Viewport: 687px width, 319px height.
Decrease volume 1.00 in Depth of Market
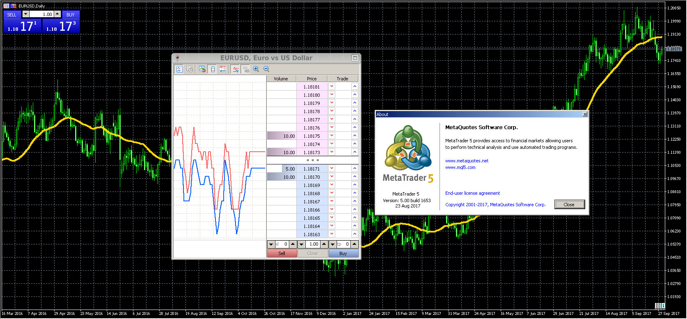point(302,244)
